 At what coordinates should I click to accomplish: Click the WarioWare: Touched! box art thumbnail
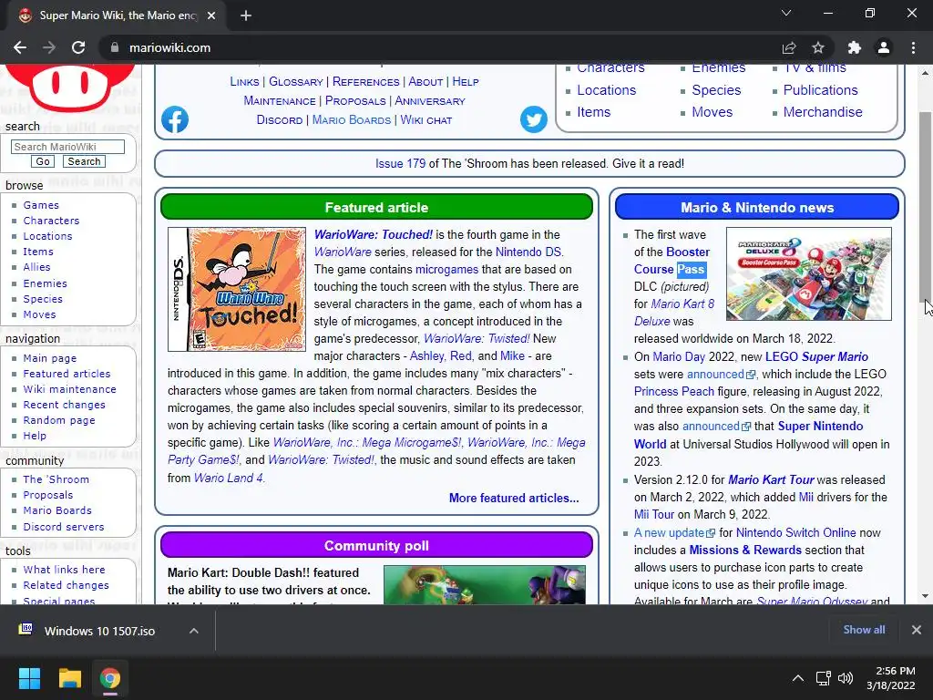click(237, 289)
